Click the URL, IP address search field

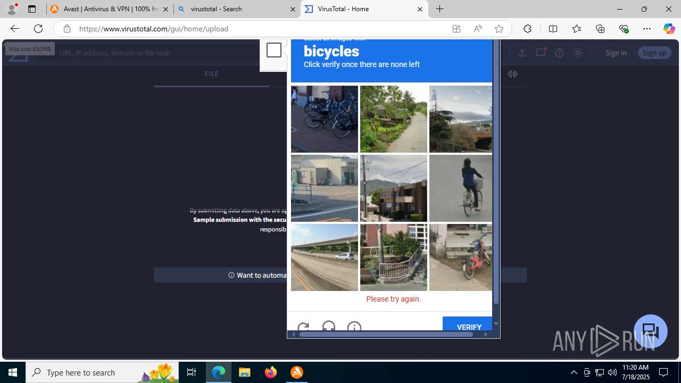click(160, 53)
